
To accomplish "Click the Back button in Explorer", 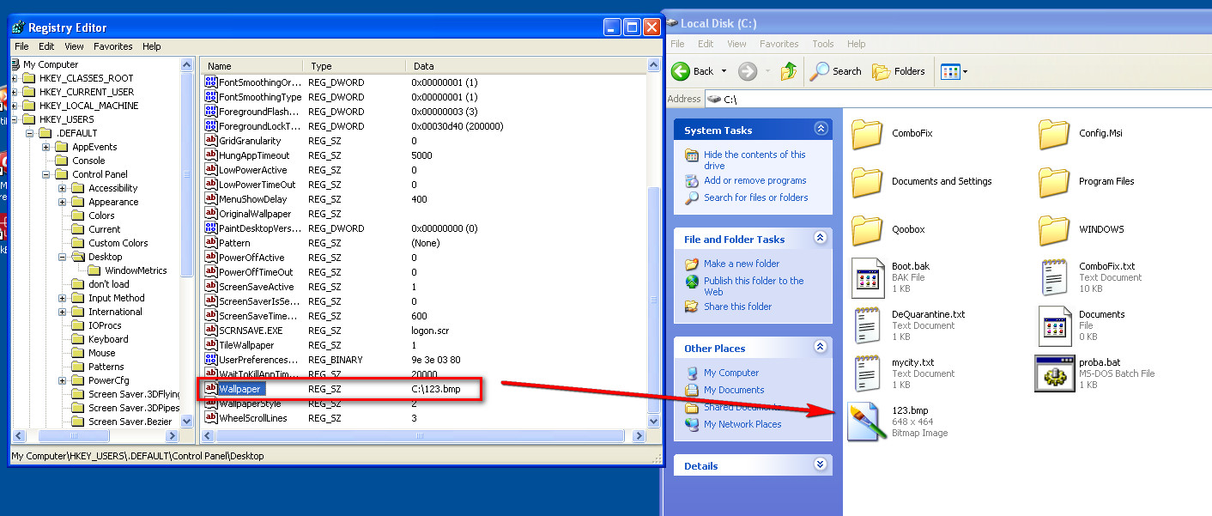I will (694, 71).
